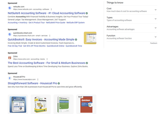
Task: Expand the Types section chevron
Action: [155, 19]
